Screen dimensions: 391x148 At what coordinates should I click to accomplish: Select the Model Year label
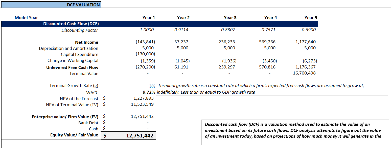coord(26,18)
